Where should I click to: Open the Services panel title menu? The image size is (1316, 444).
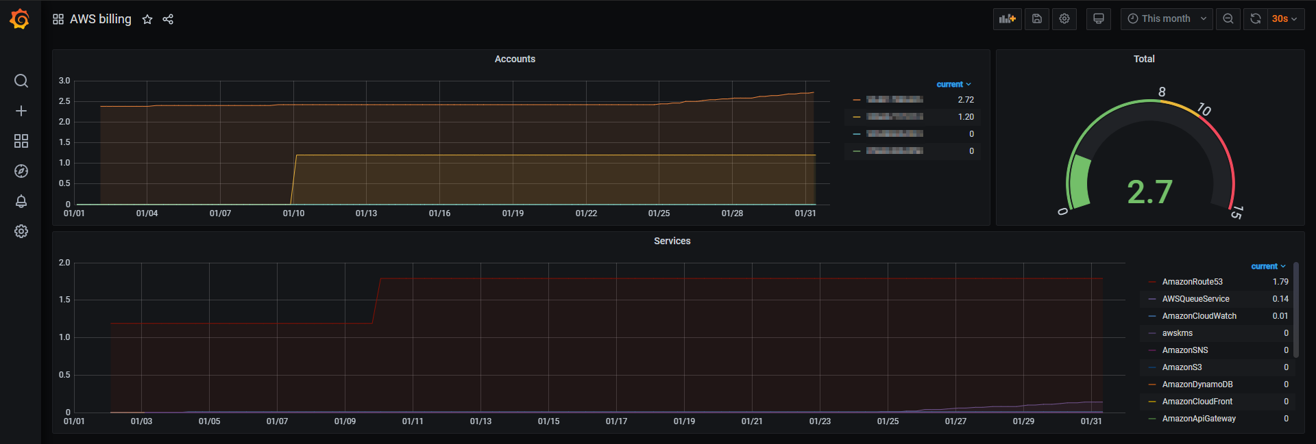pos(672,241)
